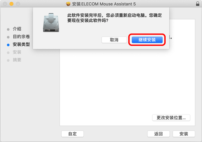This screenshot has height=142, width=202.
Task: Click the 安装 button at bottom right
Action: point(184,134)
